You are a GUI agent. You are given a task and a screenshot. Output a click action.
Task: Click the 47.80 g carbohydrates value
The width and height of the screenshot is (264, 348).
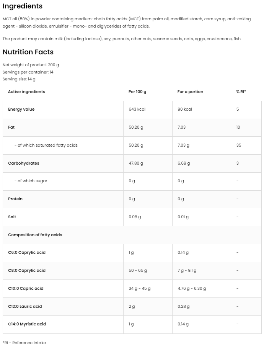136,163
